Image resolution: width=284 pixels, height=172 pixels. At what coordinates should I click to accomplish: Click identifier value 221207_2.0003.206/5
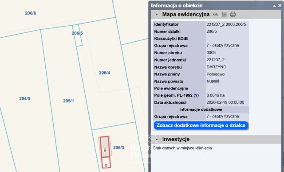click(x=226, y=24)
